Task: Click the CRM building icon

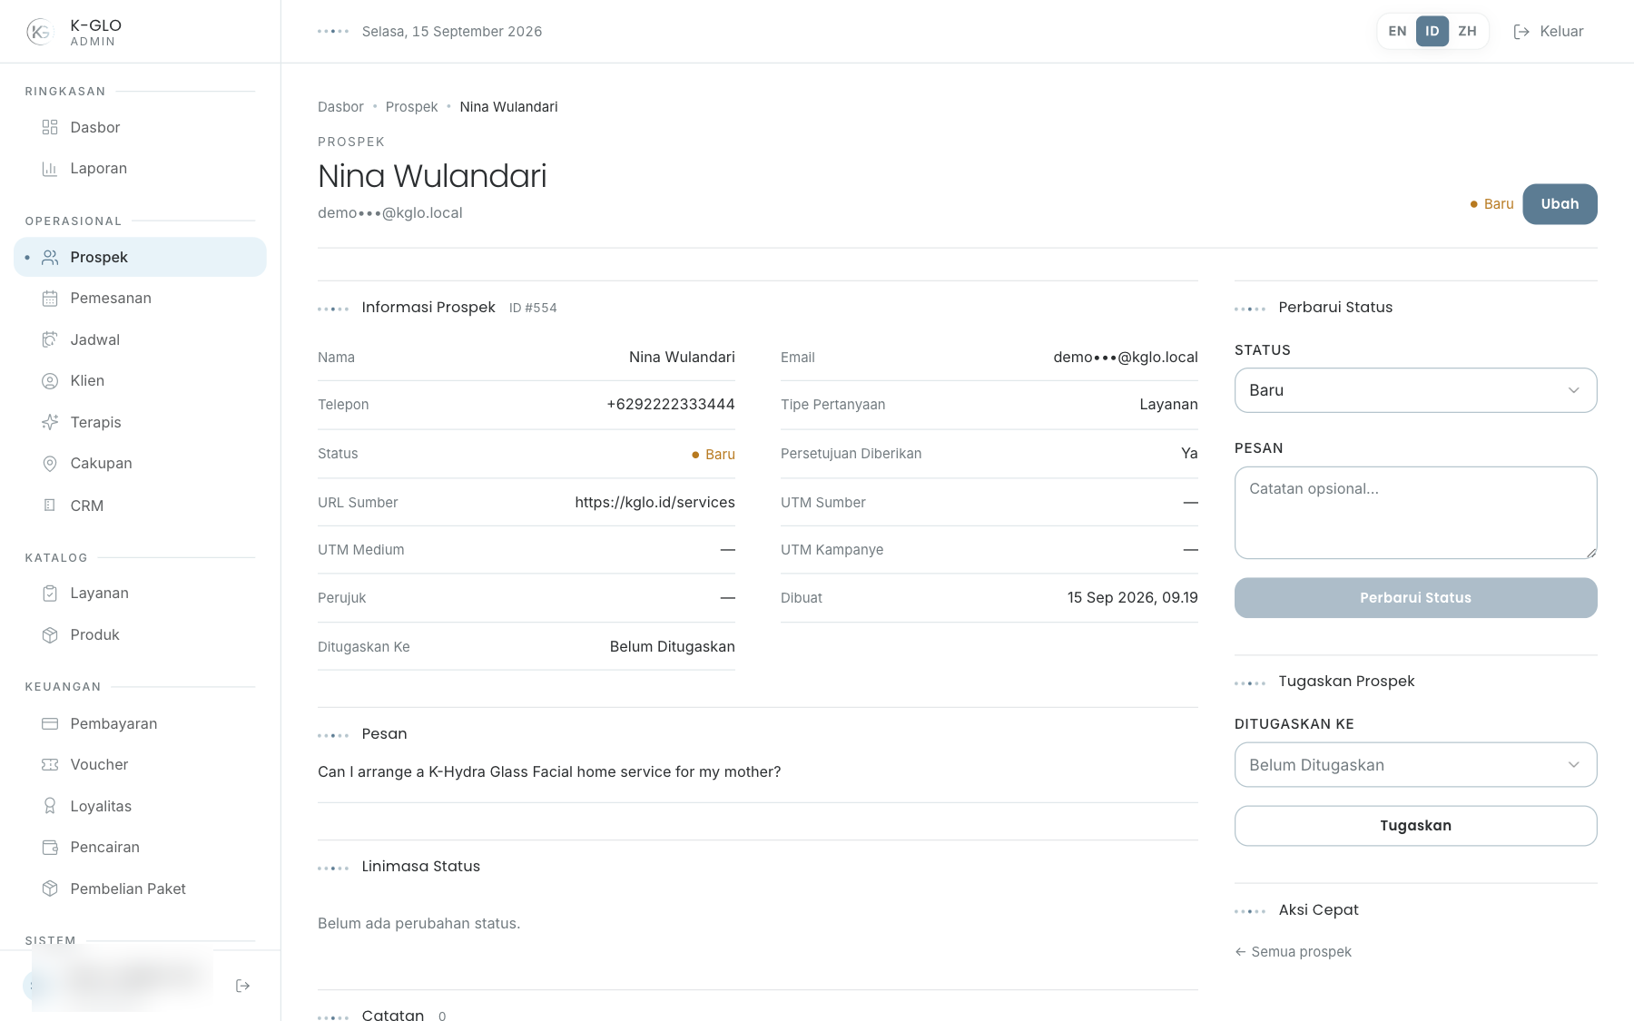Action: coord(50,506)
